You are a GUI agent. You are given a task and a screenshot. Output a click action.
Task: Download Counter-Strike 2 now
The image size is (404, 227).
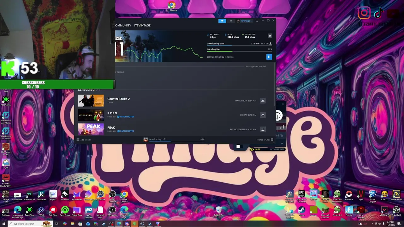tap(263, 101)
